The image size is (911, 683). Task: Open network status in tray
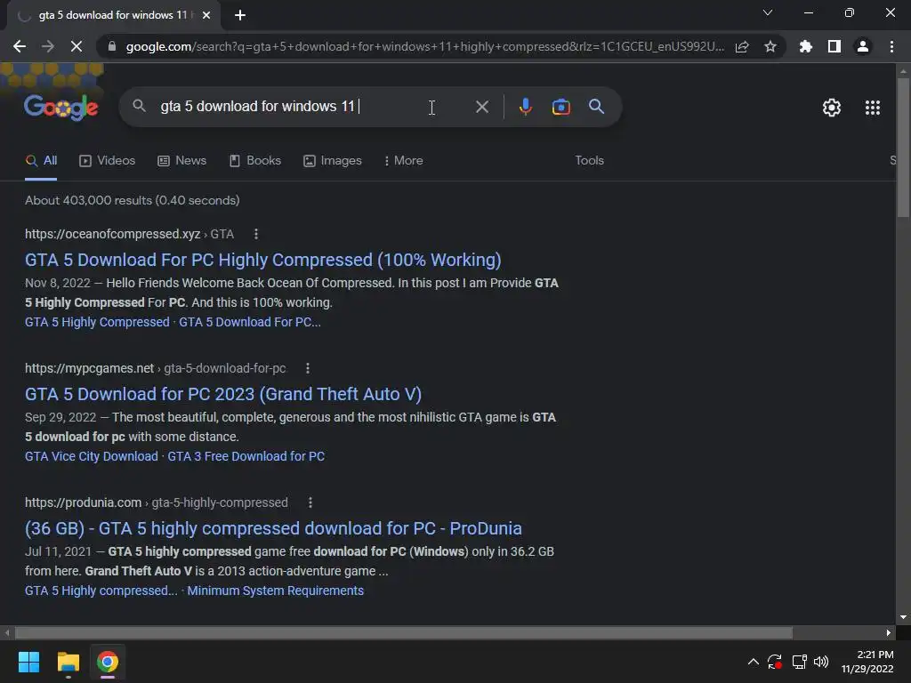pyautogui.click(x=800, y=662)
